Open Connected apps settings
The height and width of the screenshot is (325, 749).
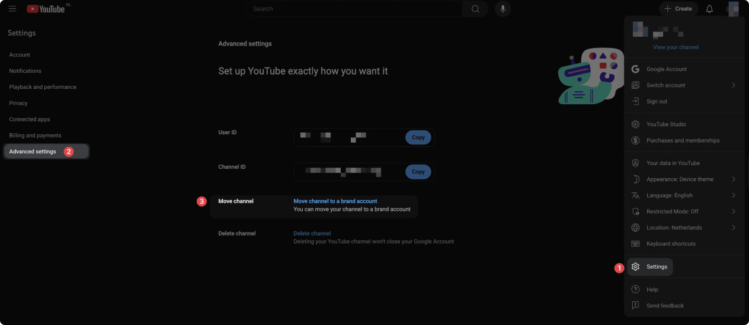click(30, 120)
